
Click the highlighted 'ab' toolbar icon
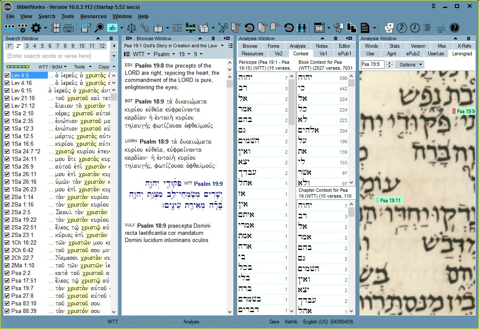pos(112,28)
